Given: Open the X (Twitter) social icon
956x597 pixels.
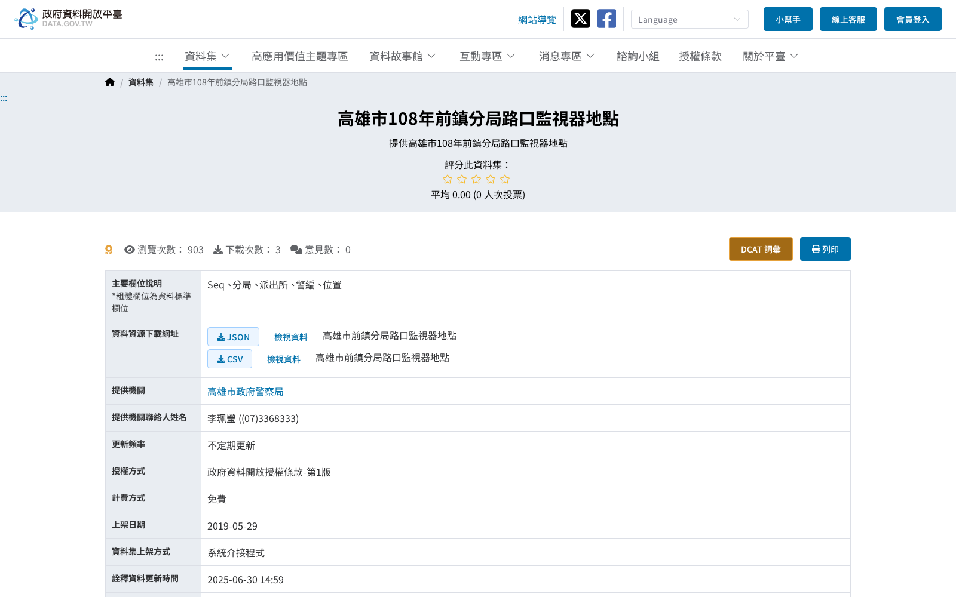Looking at the screenshot, I should coord(580,19).
